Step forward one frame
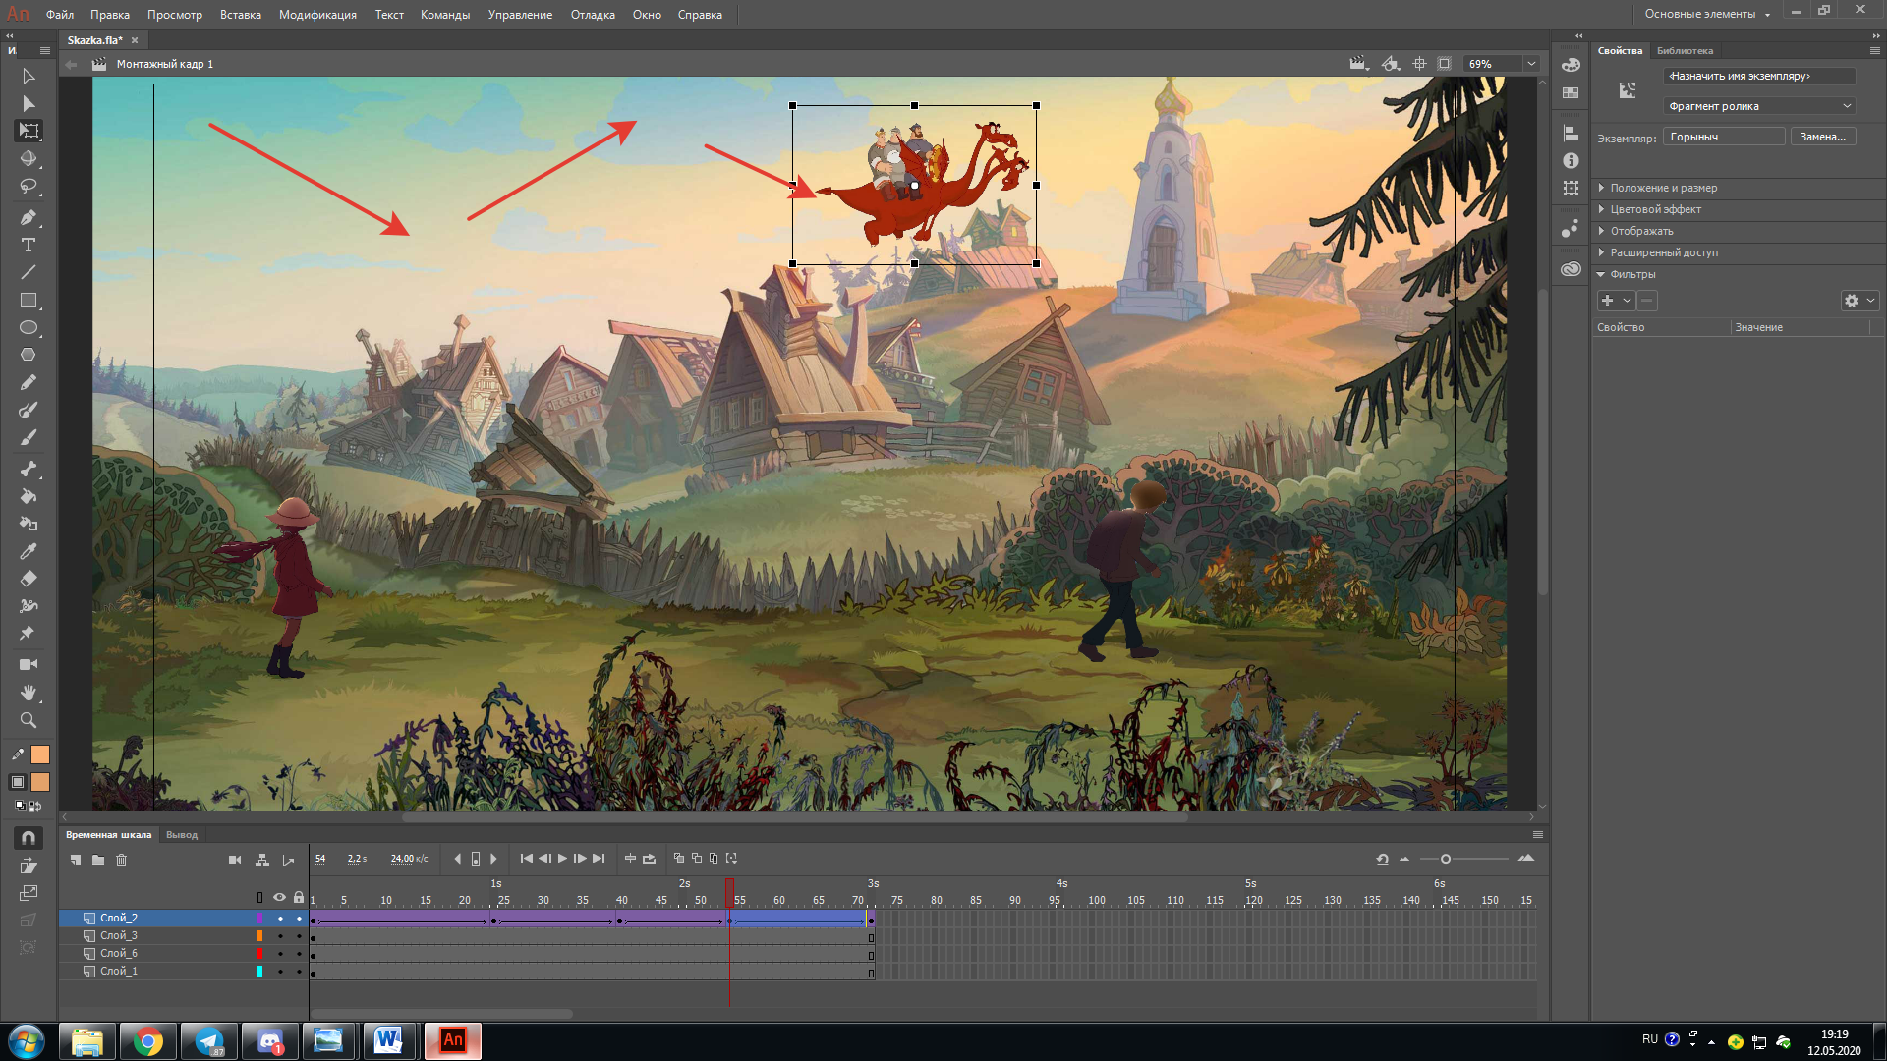The width and height of the screenshot is (1887, 1061). [580, 859]
